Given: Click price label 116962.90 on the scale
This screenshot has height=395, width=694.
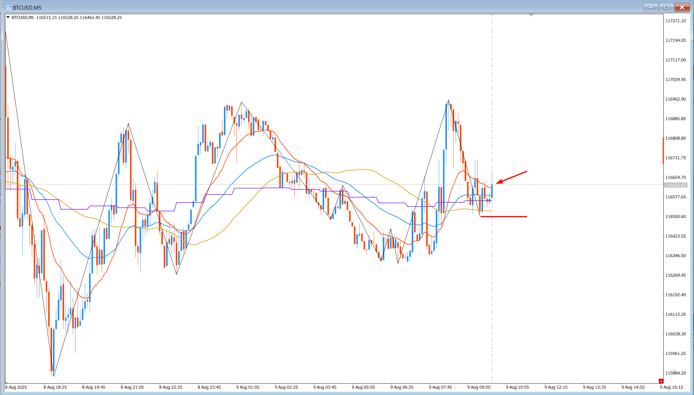Looking at the screenshot, I should tap(676, 99).
